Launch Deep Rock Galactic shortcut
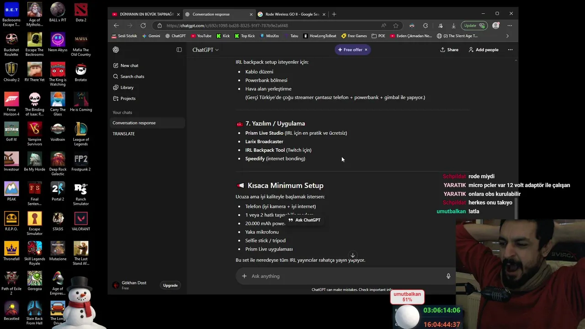 click(x=58, y=164)
